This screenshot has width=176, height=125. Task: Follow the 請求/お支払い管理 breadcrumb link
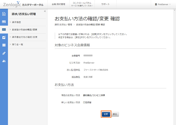(63, 25)
